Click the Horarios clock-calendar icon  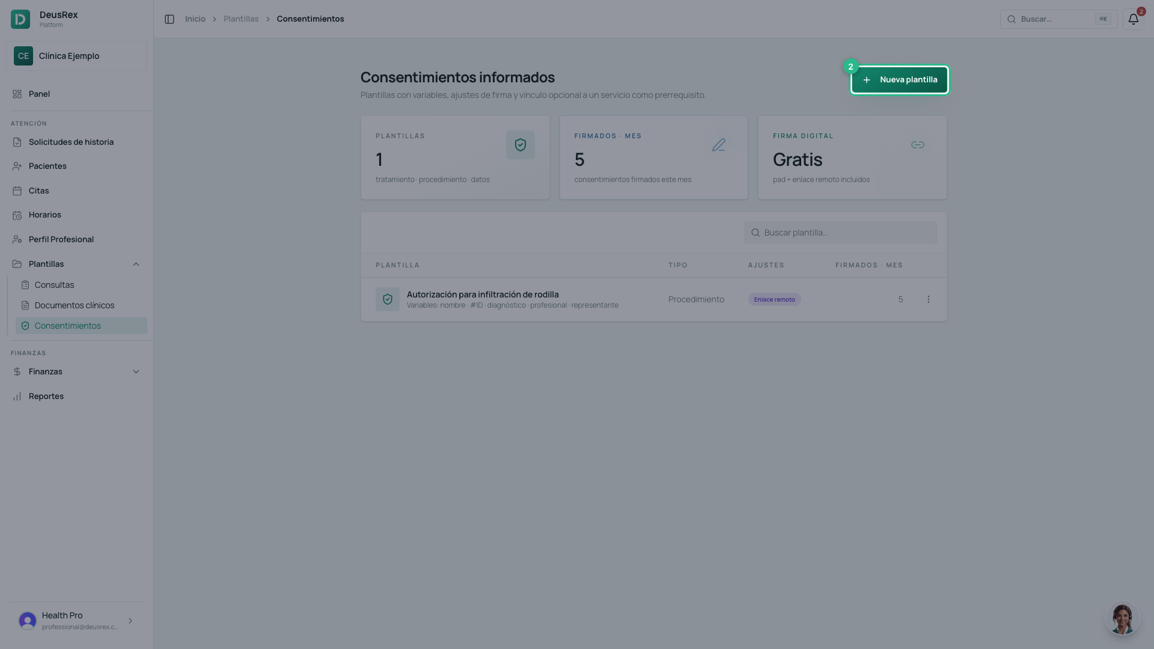[x=17, y=215]
